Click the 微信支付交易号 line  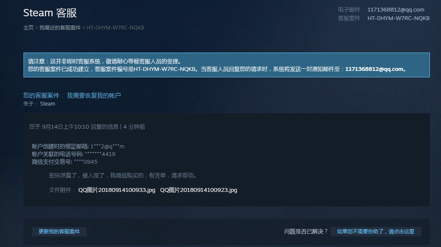tap(65, 162)
